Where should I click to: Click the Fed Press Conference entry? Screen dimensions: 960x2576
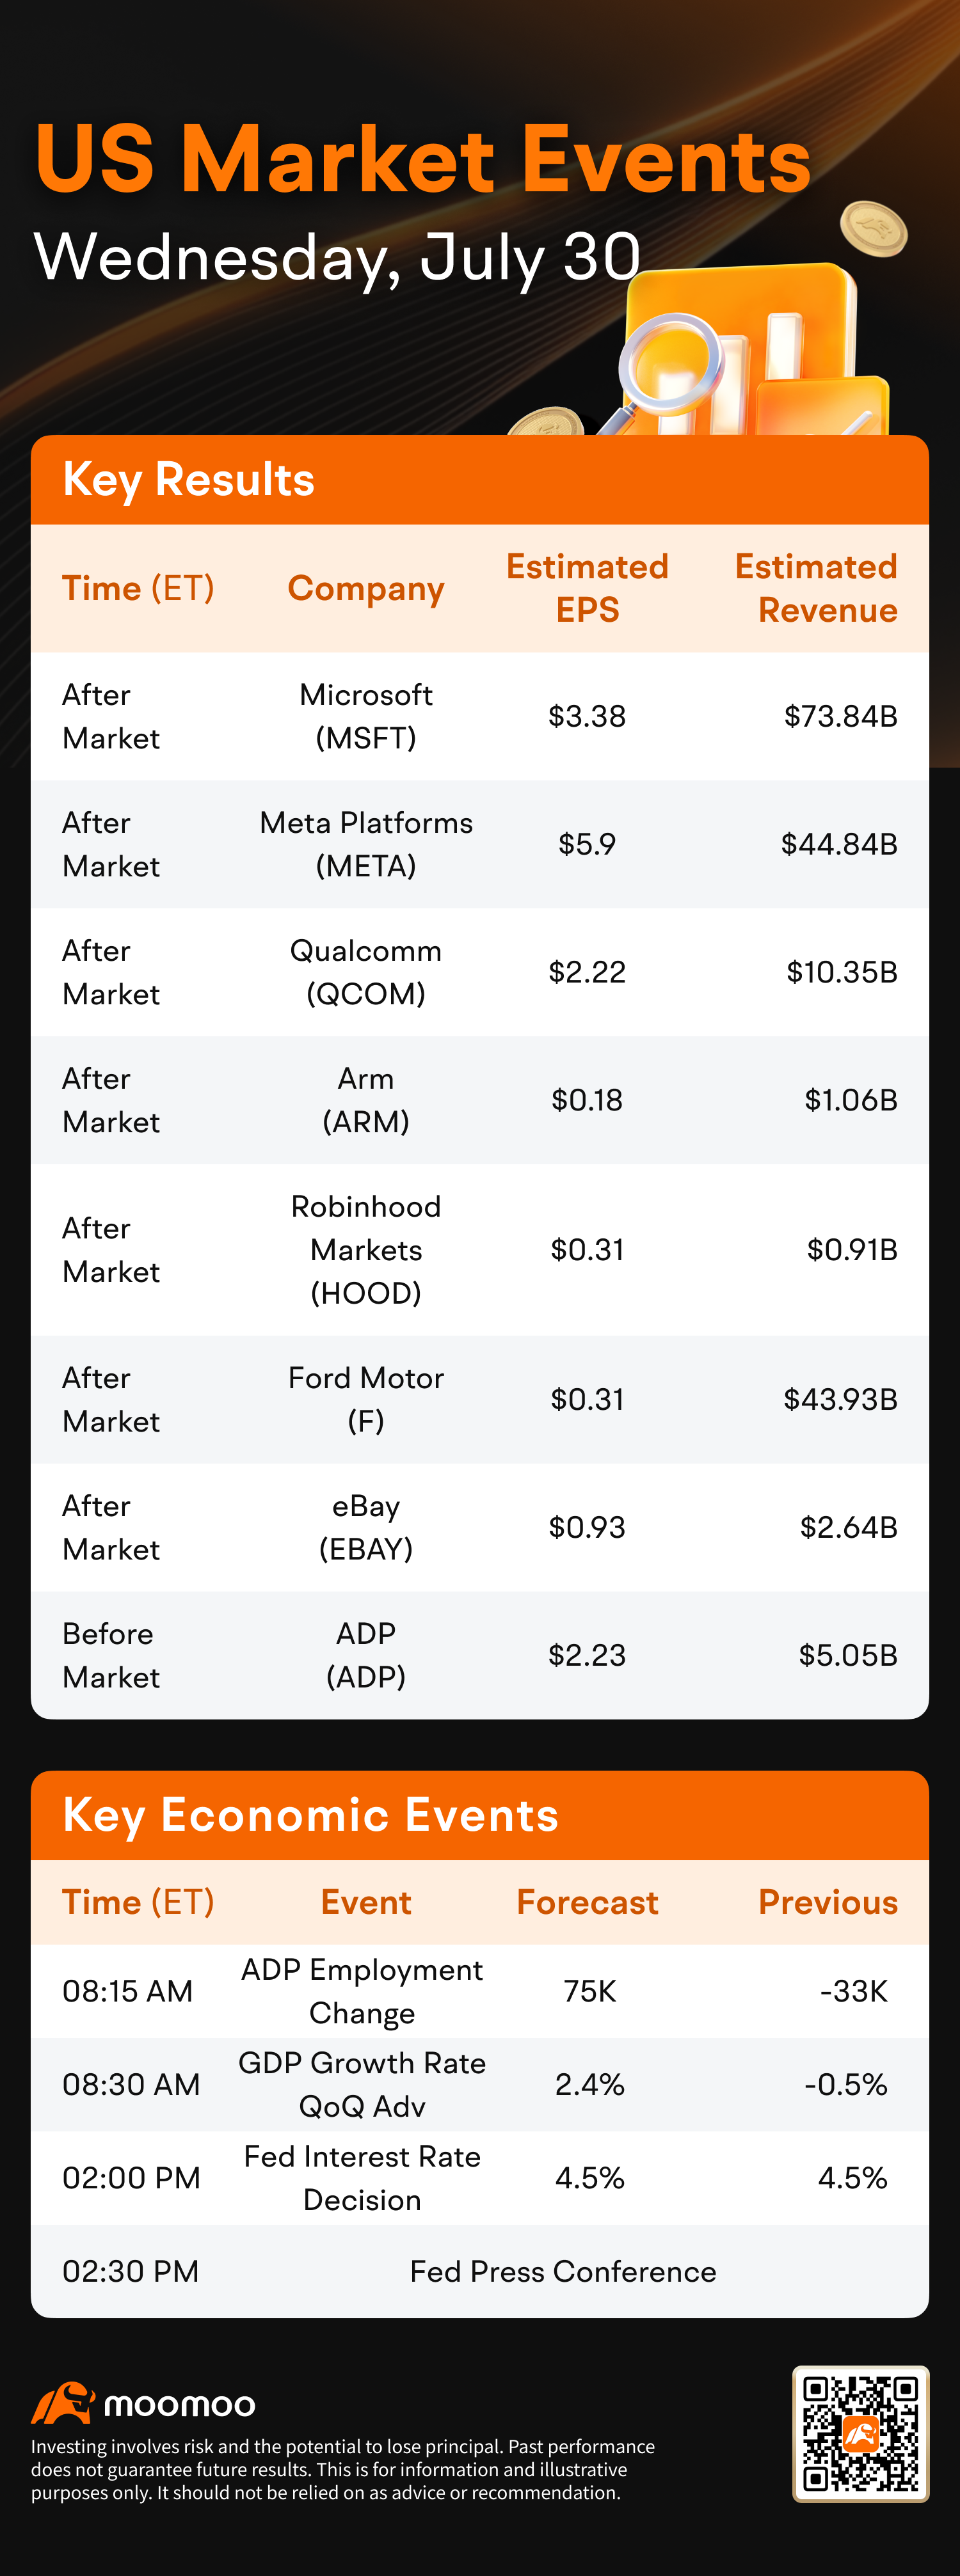563,2271
